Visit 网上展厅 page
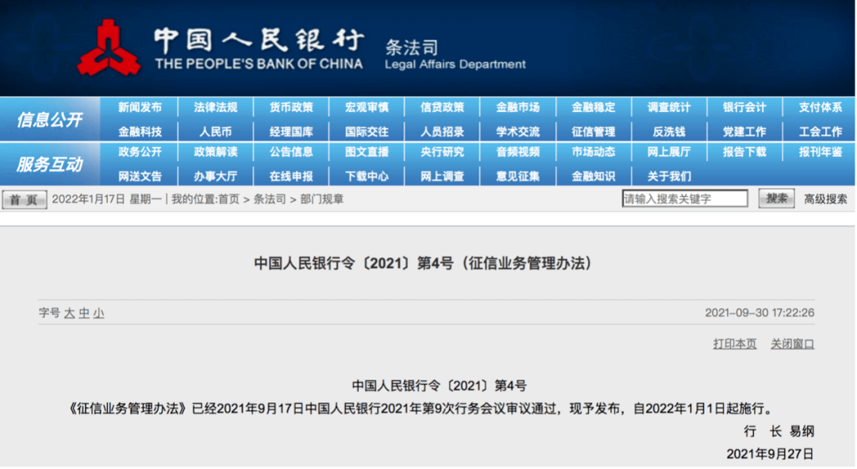Screen dimensions: 857x469 pos(669,152)
